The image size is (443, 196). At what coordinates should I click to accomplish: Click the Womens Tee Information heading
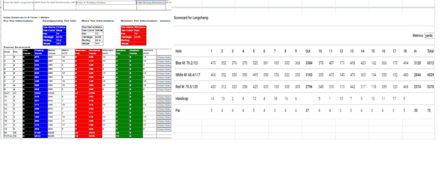pyautogui.click(x=139, y=21)
